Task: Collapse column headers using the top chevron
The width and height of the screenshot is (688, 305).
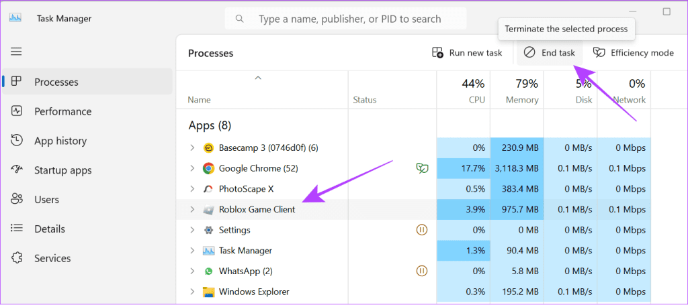Action: [257, 78]
